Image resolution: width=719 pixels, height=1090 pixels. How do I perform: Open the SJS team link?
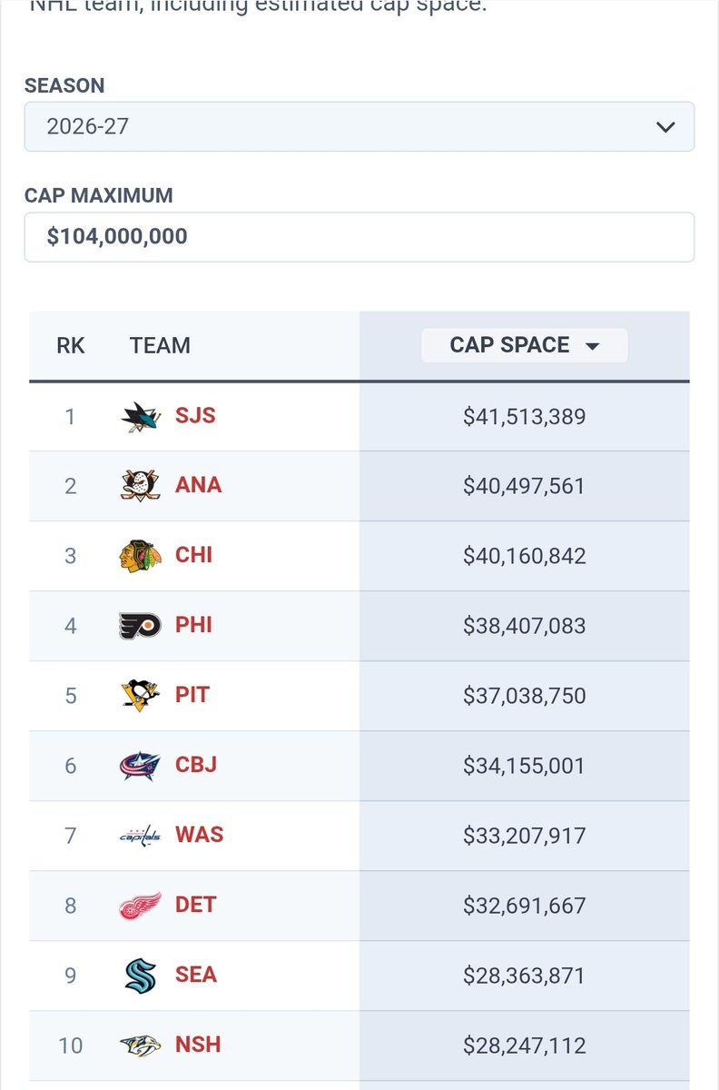(x=195, y=416)
